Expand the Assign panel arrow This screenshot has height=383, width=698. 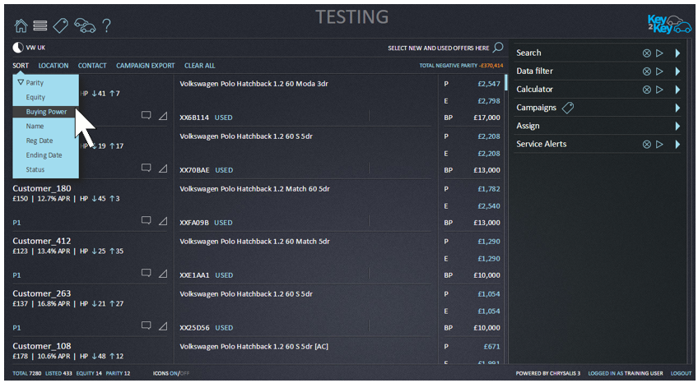pyautogui.click(x=677, y=126)
